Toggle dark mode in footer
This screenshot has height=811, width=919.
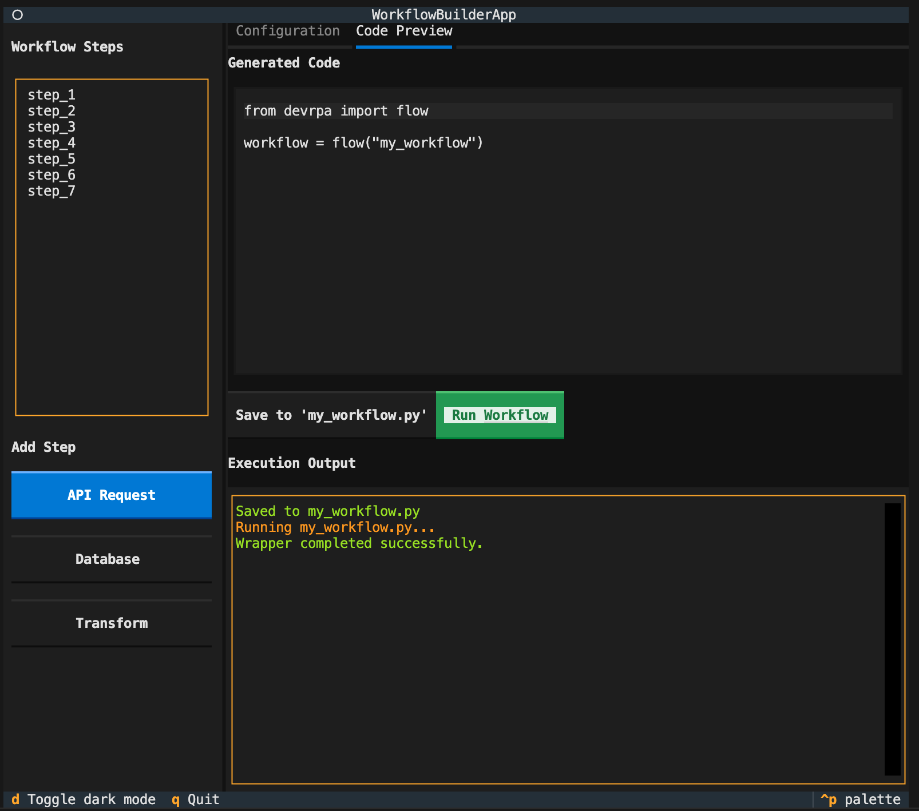(84, 800)
